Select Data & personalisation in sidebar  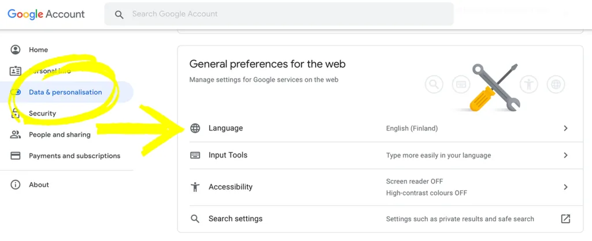[66, 92]
